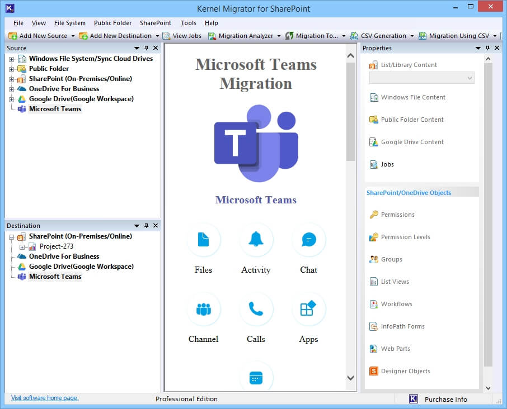Open the File System menu
Screen dimensions: 507x409
pos(70,23)
